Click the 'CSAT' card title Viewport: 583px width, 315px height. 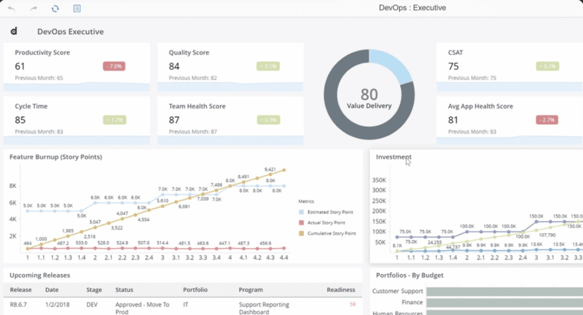click(x=455, y=52)
